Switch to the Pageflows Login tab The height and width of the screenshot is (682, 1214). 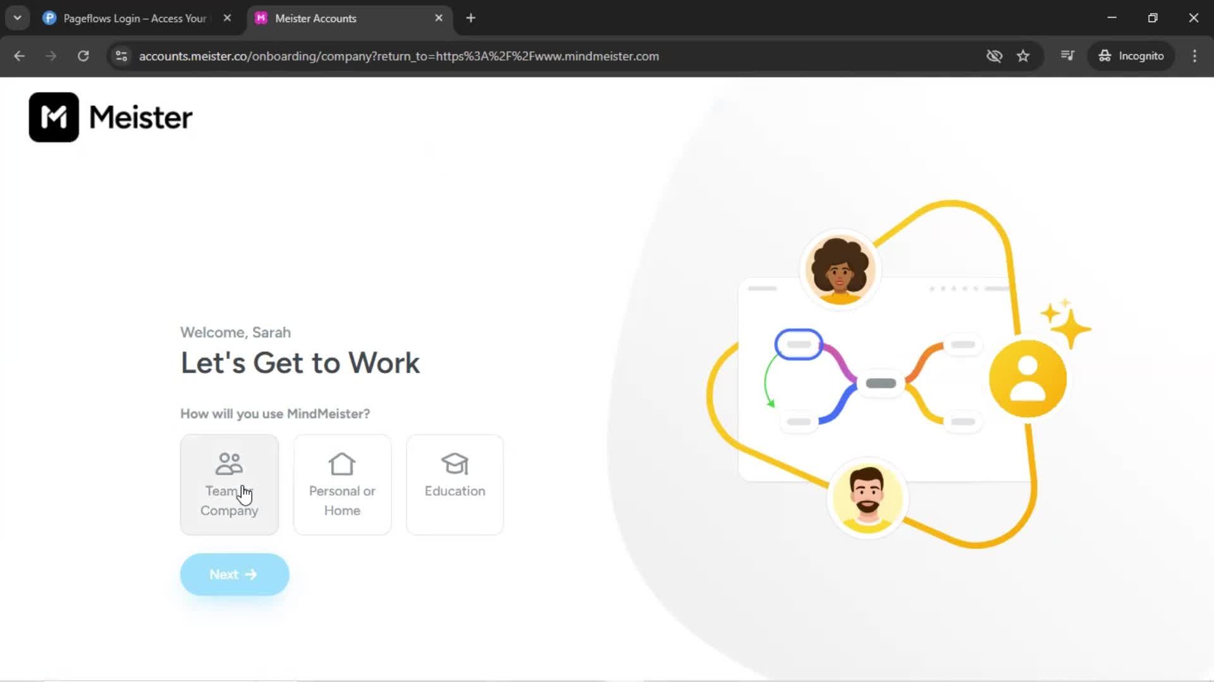coord(135,18)
